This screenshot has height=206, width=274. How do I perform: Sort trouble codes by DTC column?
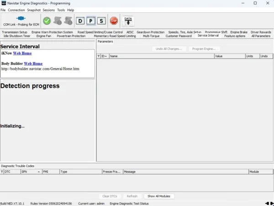pos(12,172)
